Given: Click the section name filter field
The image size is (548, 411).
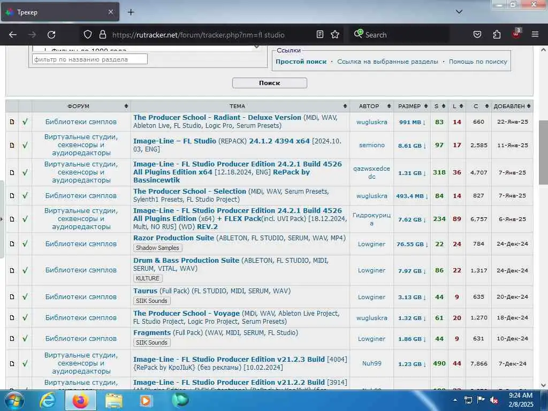Looking at the screenshot, I should (90, 59).
